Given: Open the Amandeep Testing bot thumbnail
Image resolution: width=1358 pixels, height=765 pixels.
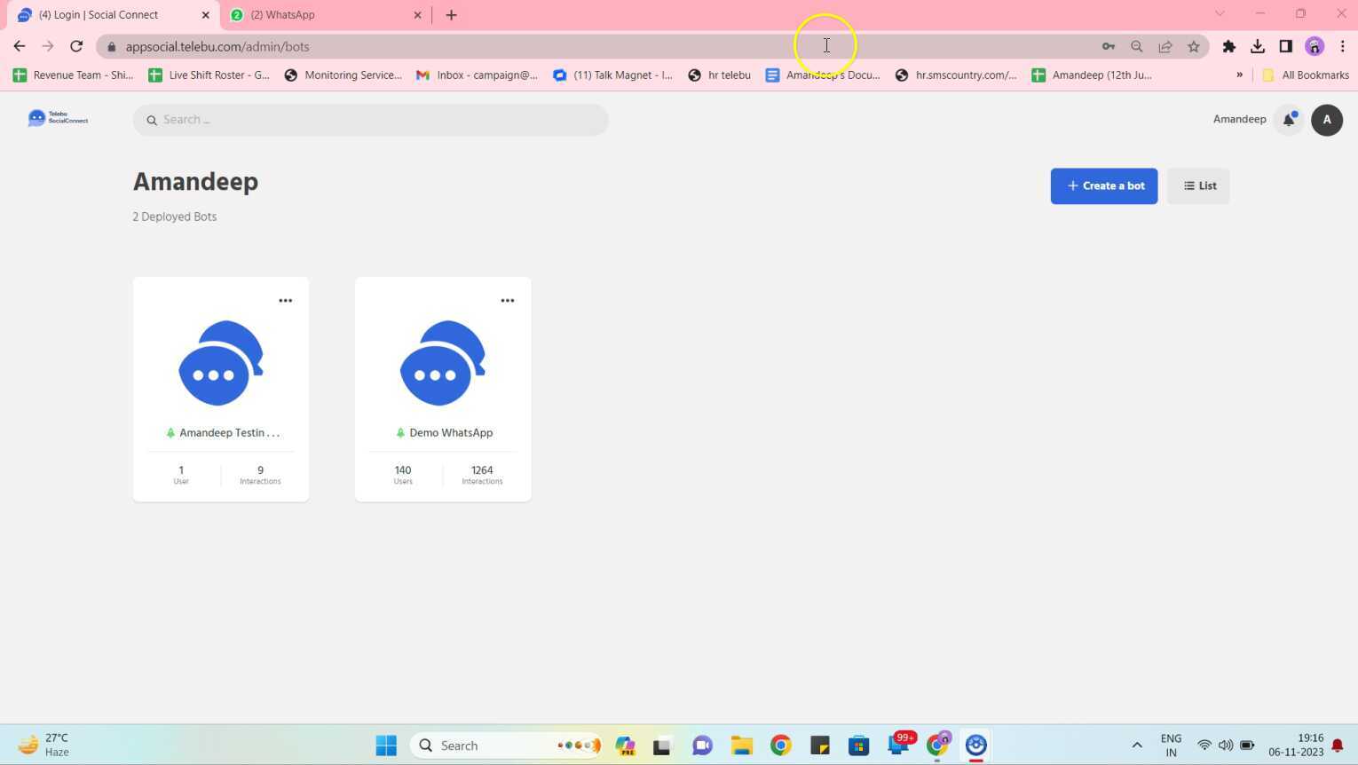Looking at the screenshot, I should coord(221,363).
